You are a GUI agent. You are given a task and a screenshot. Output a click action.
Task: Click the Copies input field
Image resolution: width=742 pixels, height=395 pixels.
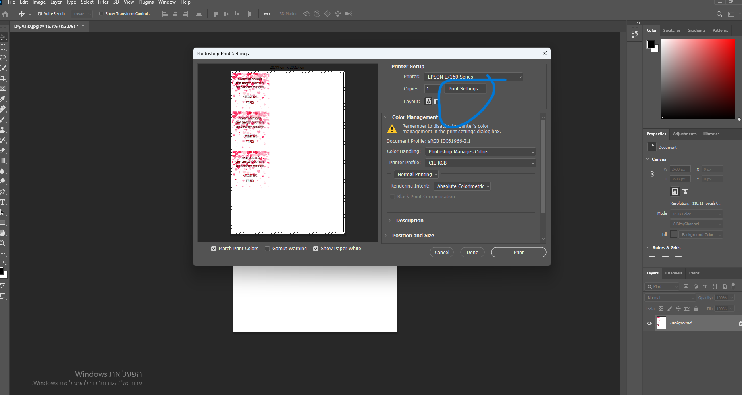click(x=432, y=89)
